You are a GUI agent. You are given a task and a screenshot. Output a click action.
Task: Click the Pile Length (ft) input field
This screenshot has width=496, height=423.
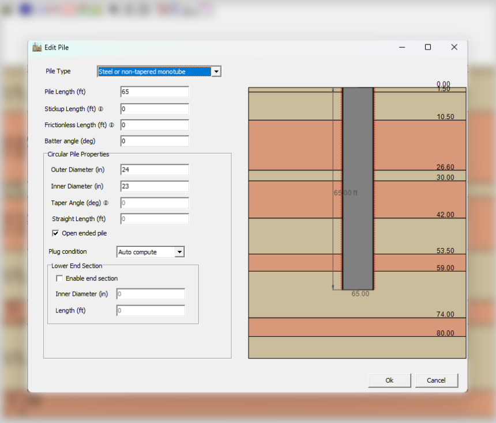(x=155, y=92)
